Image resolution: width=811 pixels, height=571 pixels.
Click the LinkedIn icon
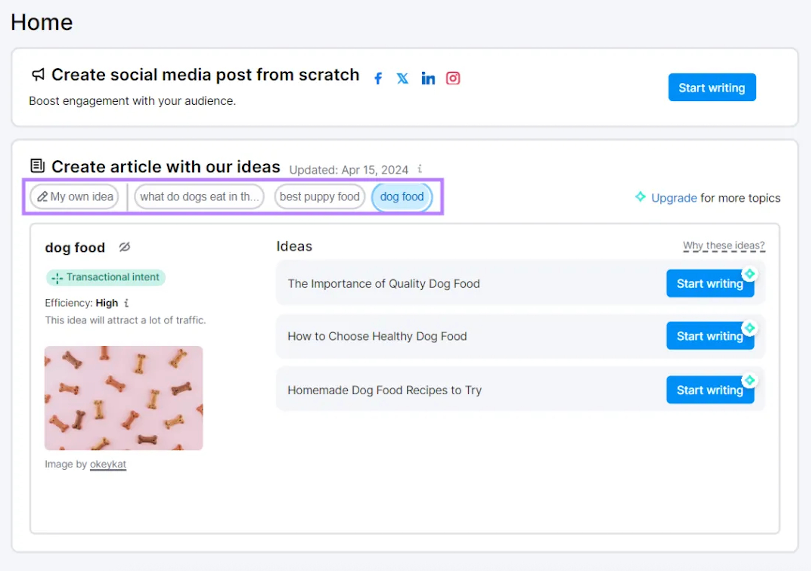click(428, 79)
